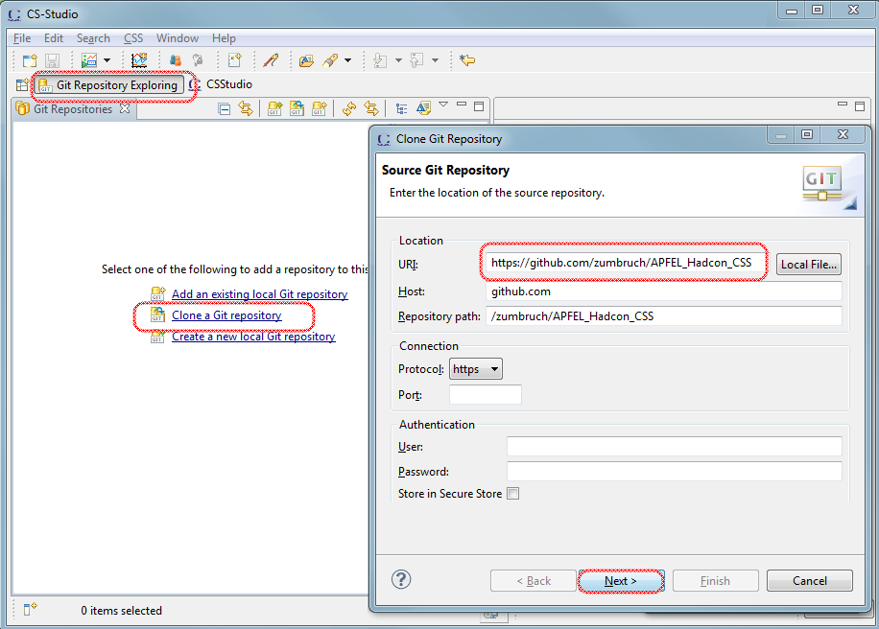
Task: Close the Git Repositories view tab
Action: (x=125, y=108)
